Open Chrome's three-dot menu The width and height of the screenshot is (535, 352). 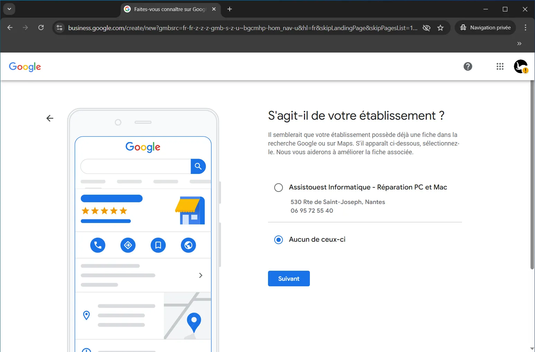coord(525,28)
